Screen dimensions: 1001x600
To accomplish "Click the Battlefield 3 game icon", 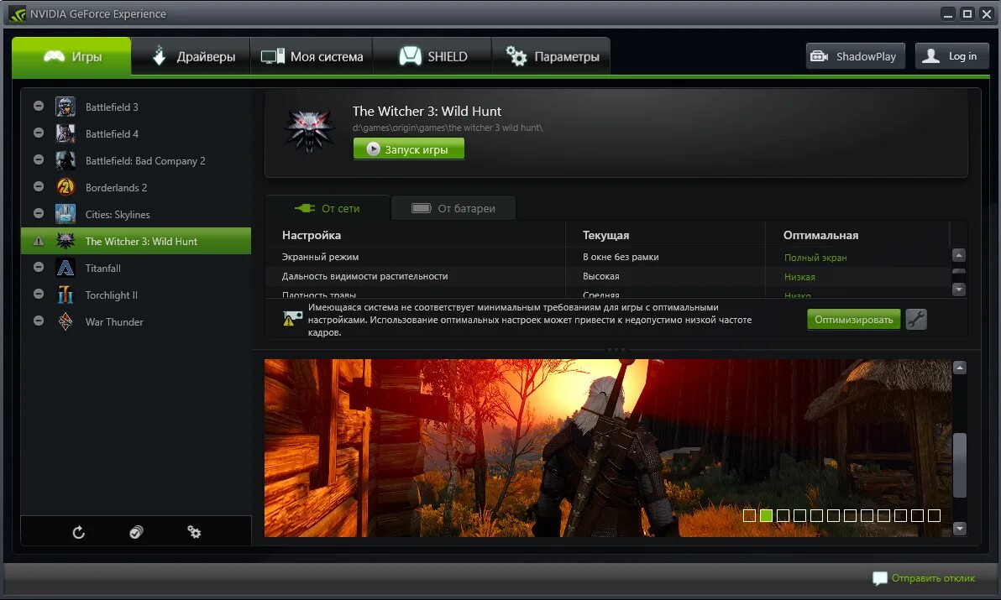I will point(66,107).
